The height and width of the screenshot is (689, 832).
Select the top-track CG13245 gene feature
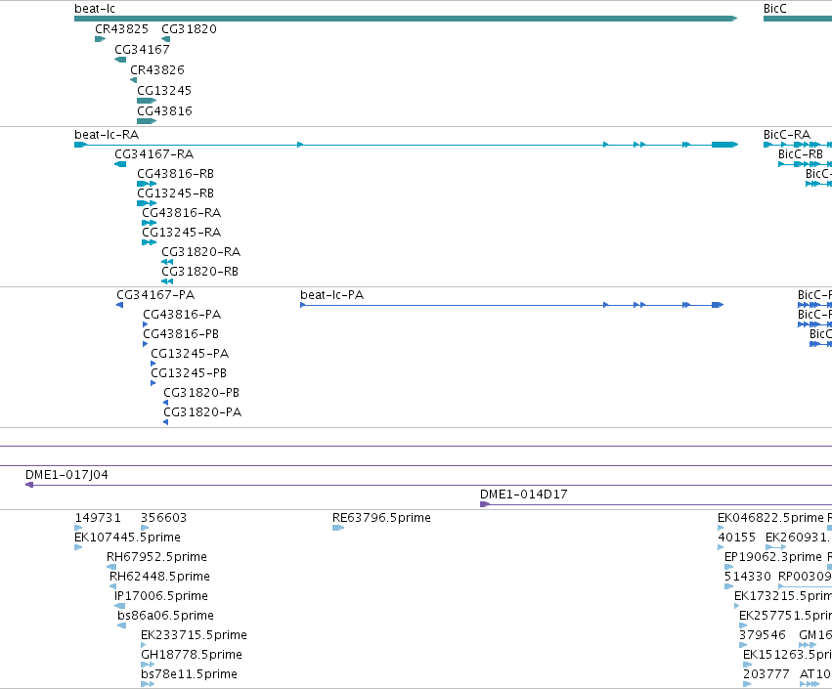(x=147, y=101)
